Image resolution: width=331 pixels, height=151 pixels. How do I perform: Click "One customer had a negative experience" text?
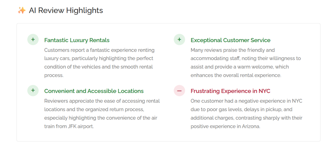coord(235,101)
